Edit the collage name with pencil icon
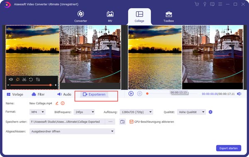The height and width of the screenshot is (157, 249). pyautogui.click(x=57, y=103)
